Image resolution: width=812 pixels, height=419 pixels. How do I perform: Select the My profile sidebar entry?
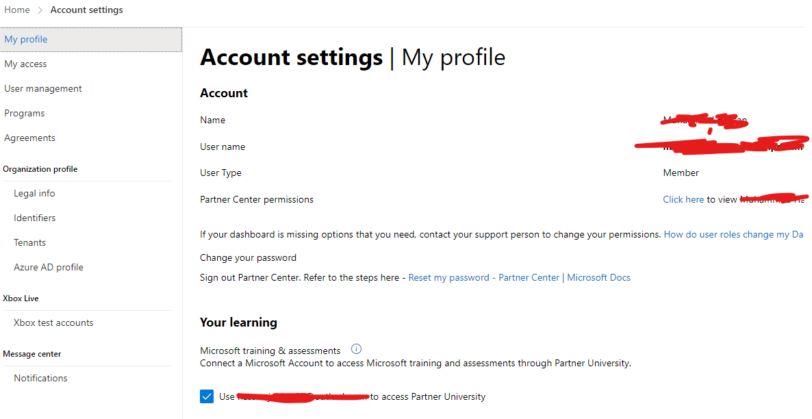click(25, 39)
